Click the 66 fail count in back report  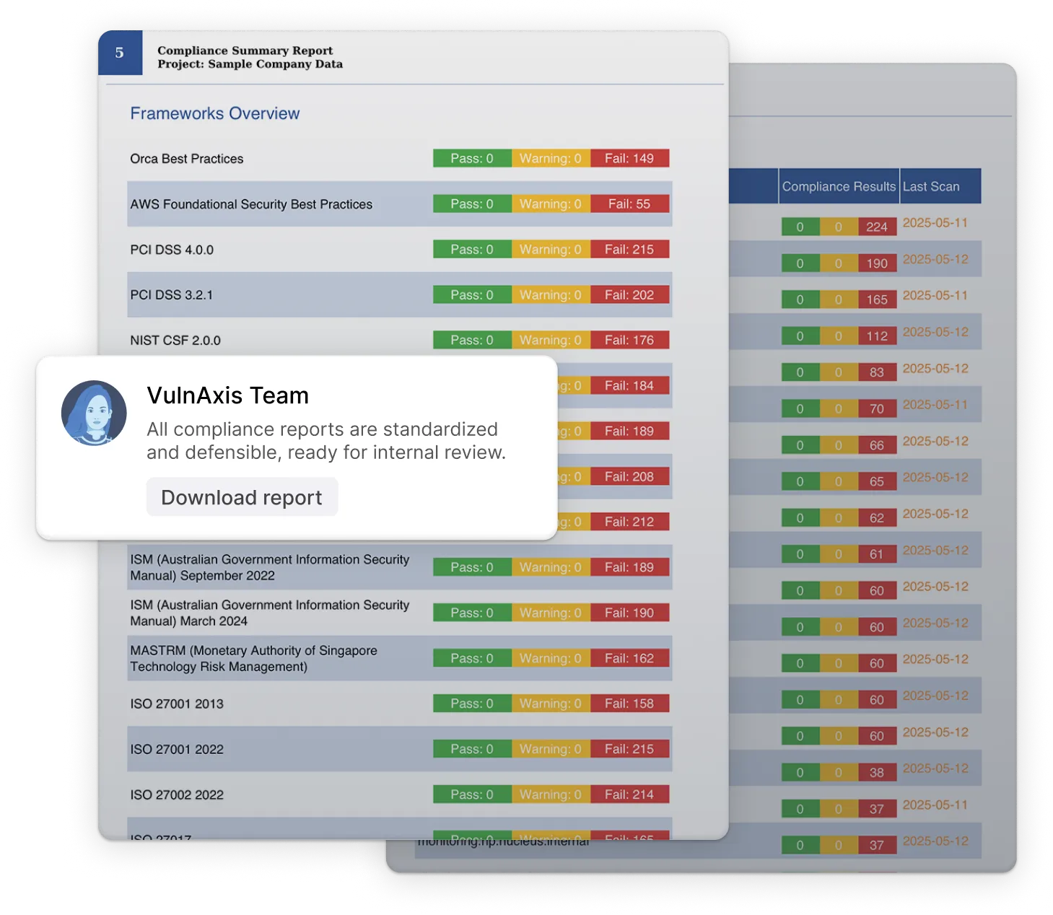[x=877, y=445]
